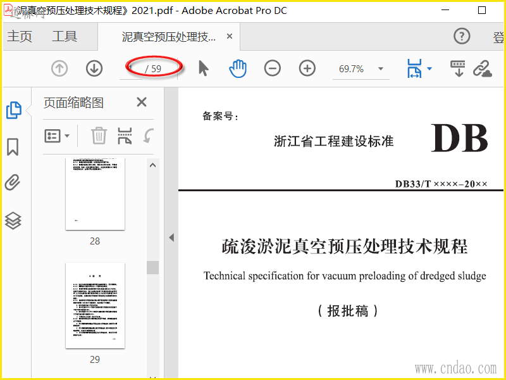Viewport: 506px width, 380px height.
Task: Click the print pages panel icon
Action: [125, 136]
